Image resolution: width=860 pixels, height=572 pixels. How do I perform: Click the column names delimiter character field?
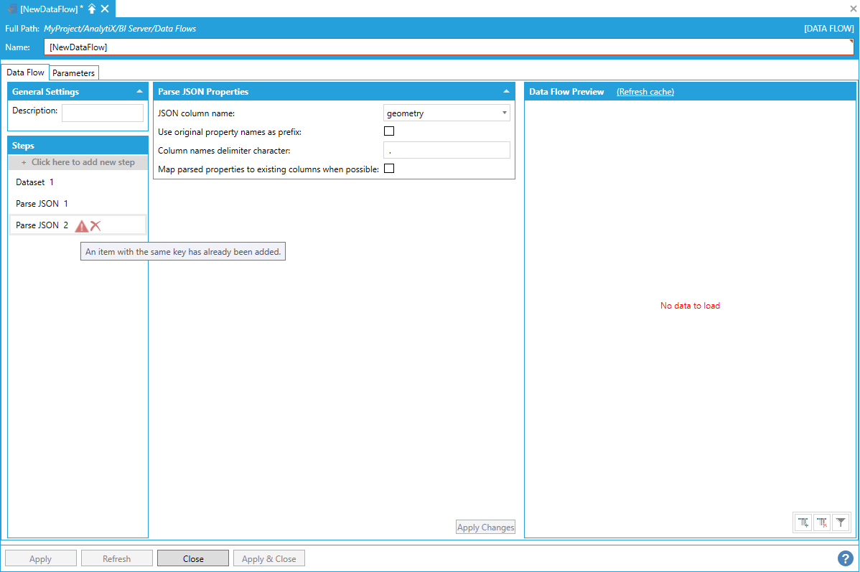click(x=447, y=150)
